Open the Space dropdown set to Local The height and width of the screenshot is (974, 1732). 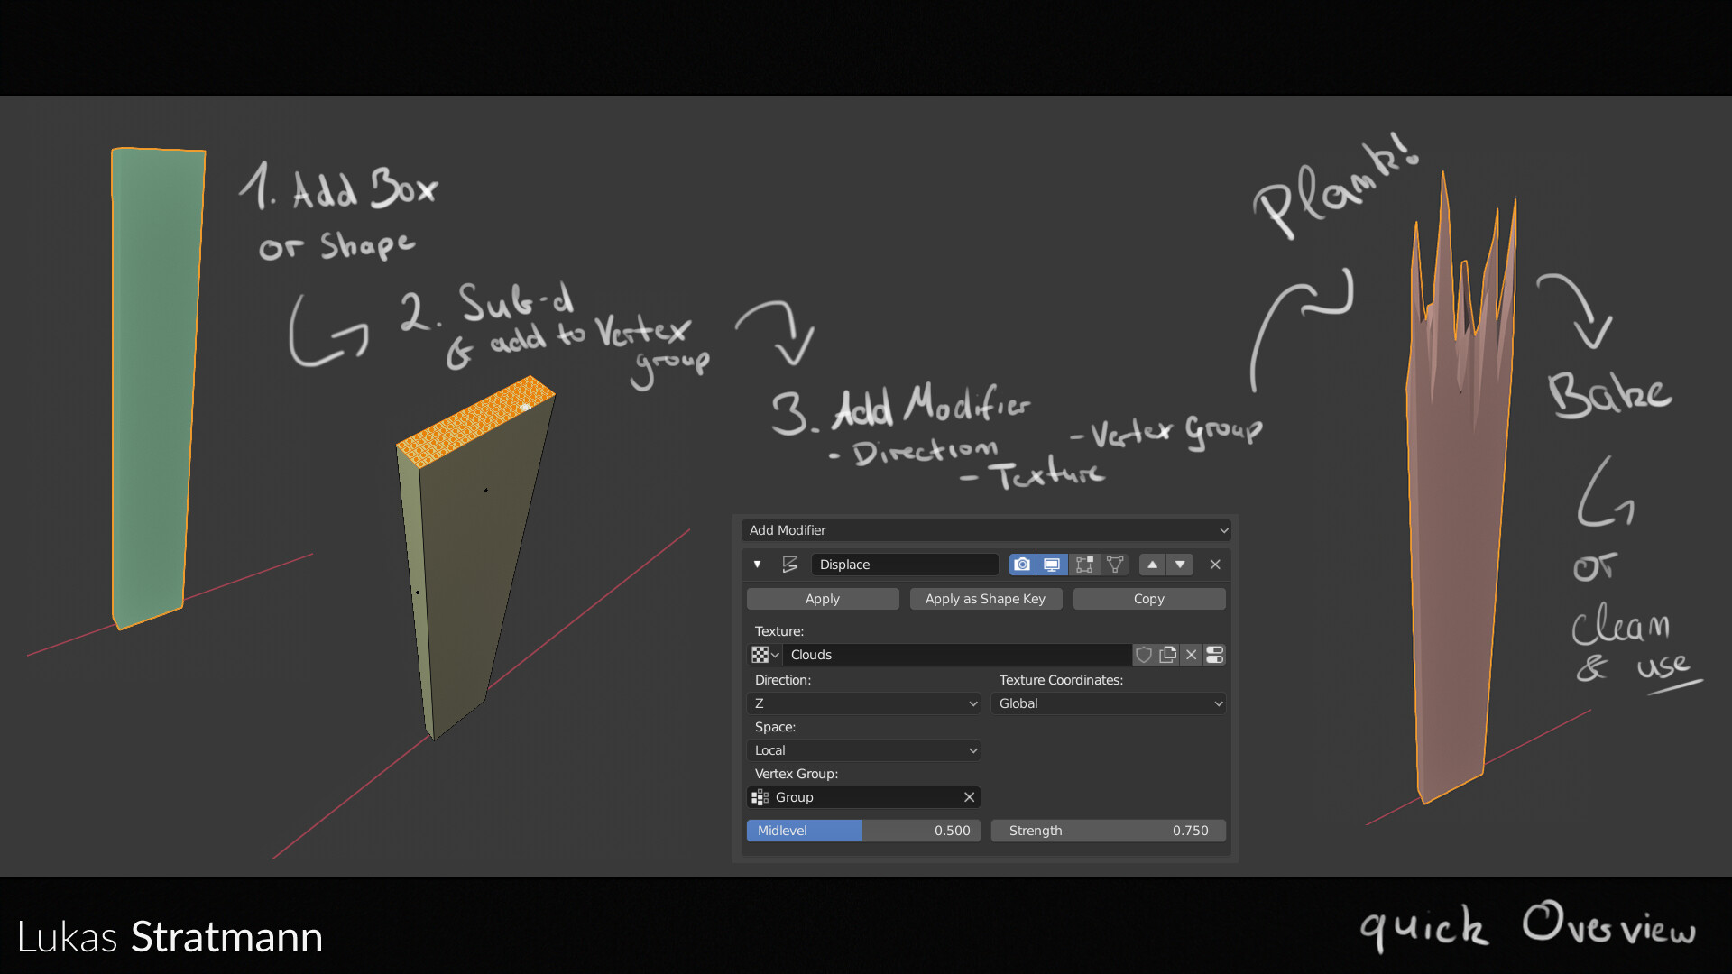pos(864,750)
